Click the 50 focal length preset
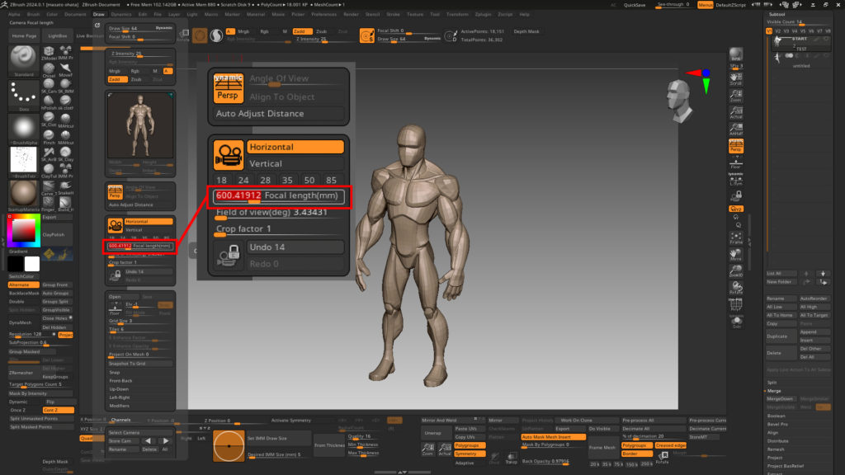This screenshot has width=845, height=475. pos(309,180)
